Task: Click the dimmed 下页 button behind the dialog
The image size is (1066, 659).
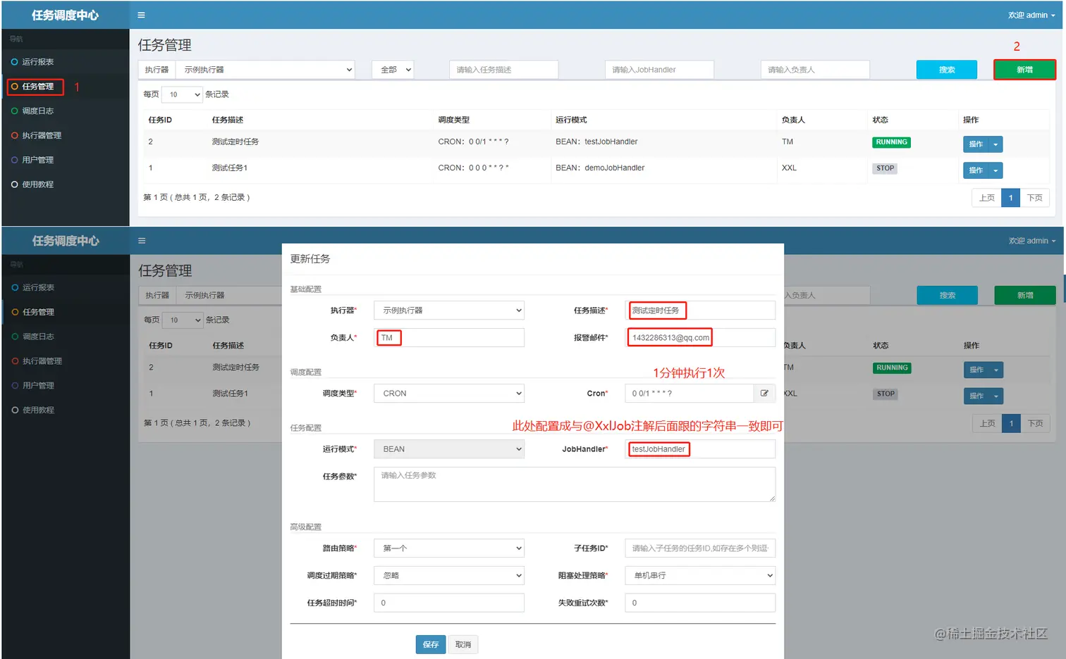Action: point(1035,423)
